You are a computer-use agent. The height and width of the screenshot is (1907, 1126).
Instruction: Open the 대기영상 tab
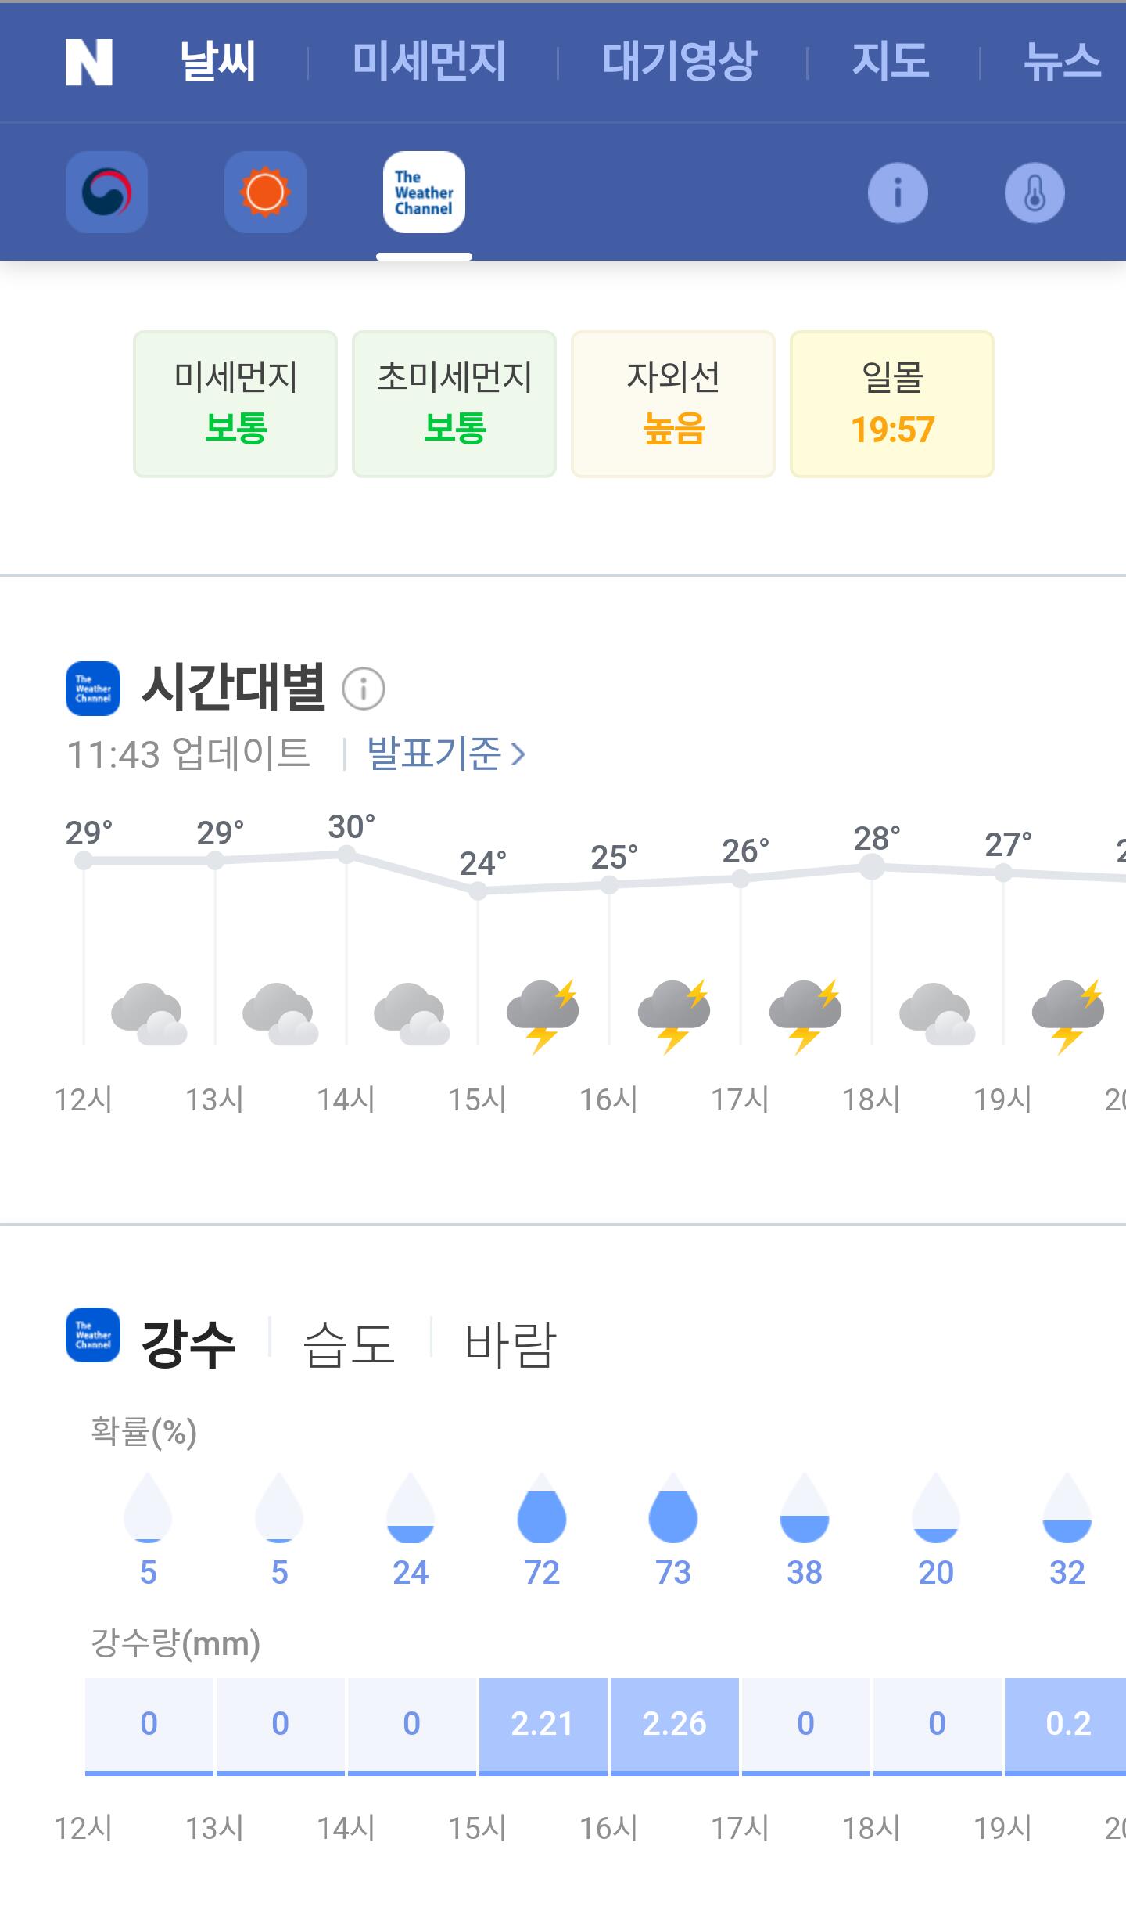pos(679,62)
